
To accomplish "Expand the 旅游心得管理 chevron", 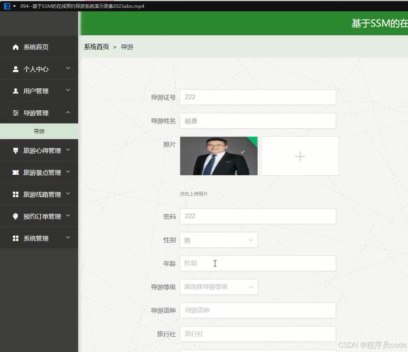I will point(68,150).
